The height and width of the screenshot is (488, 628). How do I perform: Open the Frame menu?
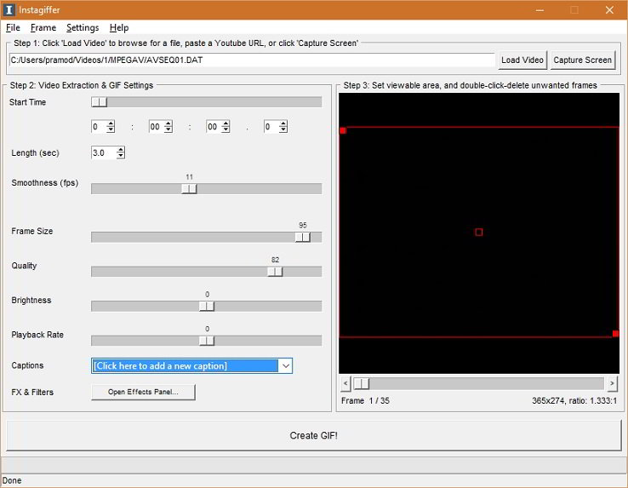click(x=43, y=27)
